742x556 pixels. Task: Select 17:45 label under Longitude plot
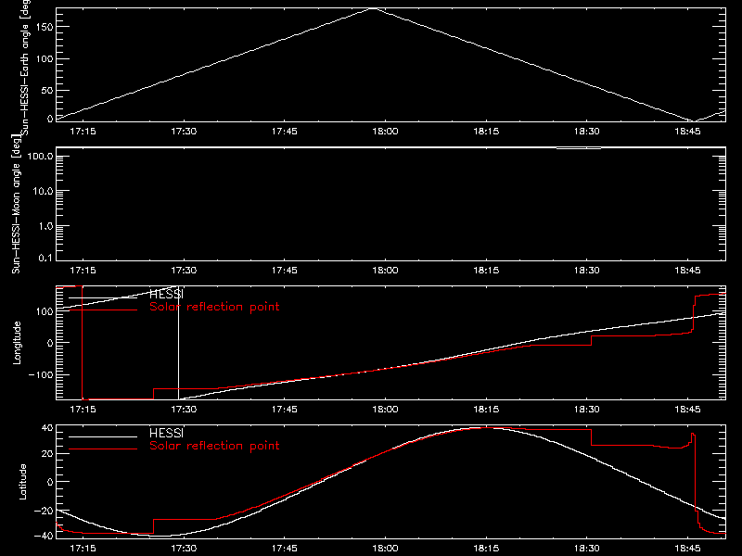[x=285, y=410]
